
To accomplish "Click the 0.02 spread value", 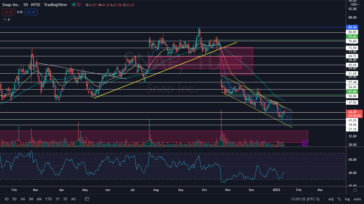I will (x=20, y=12).
